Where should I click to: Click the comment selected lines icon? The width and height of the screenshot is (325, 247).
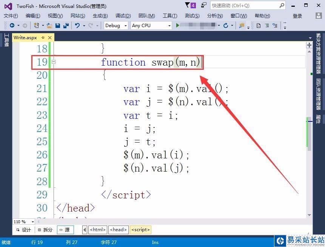click(267, 26)
